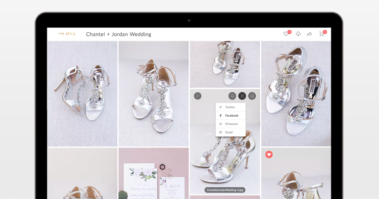Open the shopping cart in header

tap(321, 34)
